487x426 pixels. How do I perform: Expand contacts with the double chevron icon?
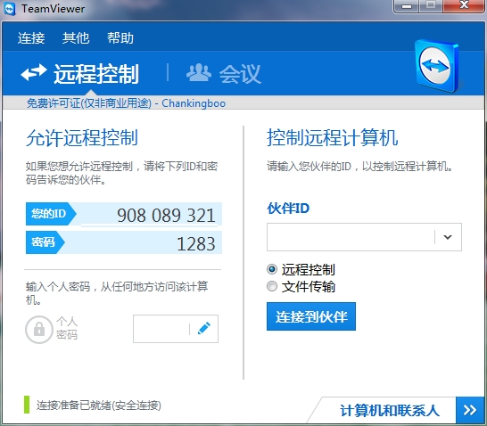(x=470, y=410)
